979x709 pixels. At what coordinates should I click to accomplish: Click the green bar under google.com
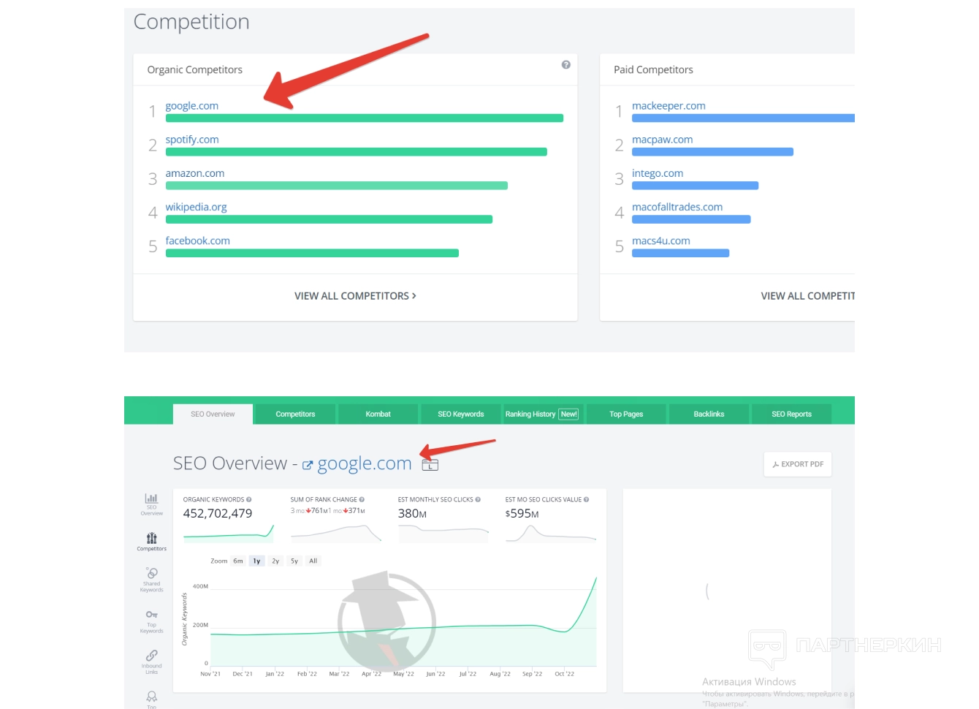pos(365,118)
